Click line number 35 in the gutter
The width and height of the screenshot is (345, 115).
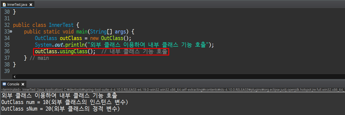click(7, 45)
